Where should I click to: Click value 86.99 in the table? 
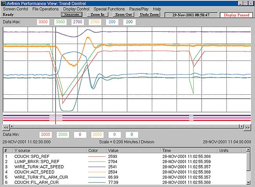point(113,178)
